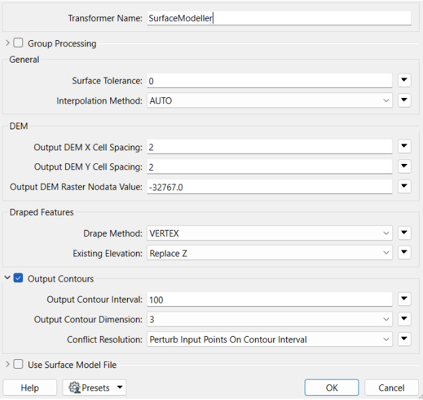Open the Drape Method VERTEX combo box
Viewport: 423px width, 400px height.
[269, 233]
